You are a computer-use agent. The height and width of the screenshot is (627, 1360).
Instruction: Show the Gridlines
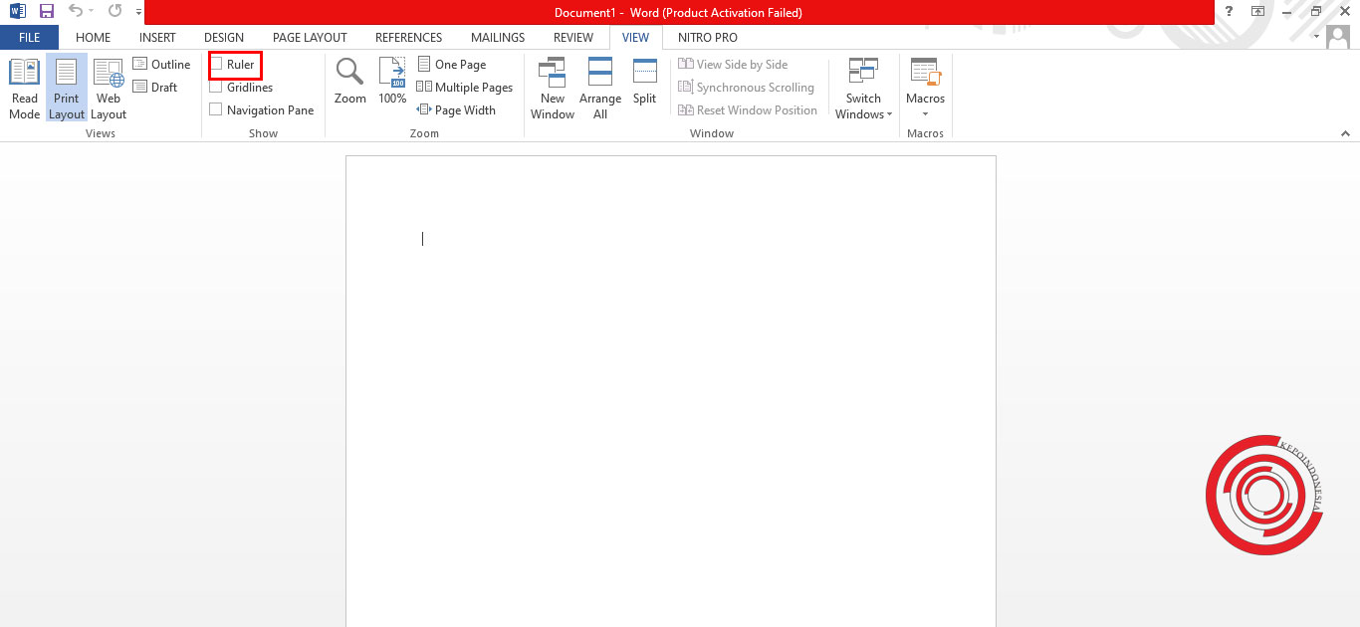pos(215,87)
